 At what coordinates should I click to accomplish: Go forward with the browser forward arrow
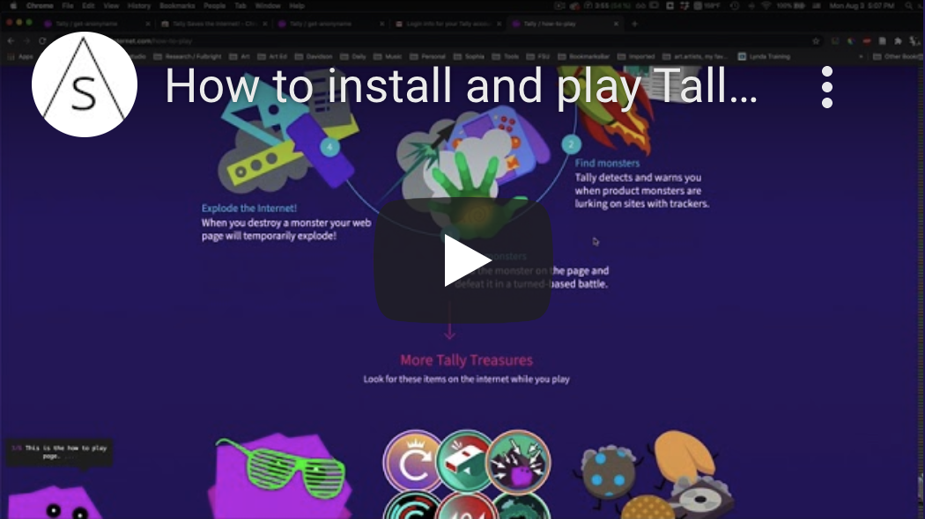pos(26,41)
